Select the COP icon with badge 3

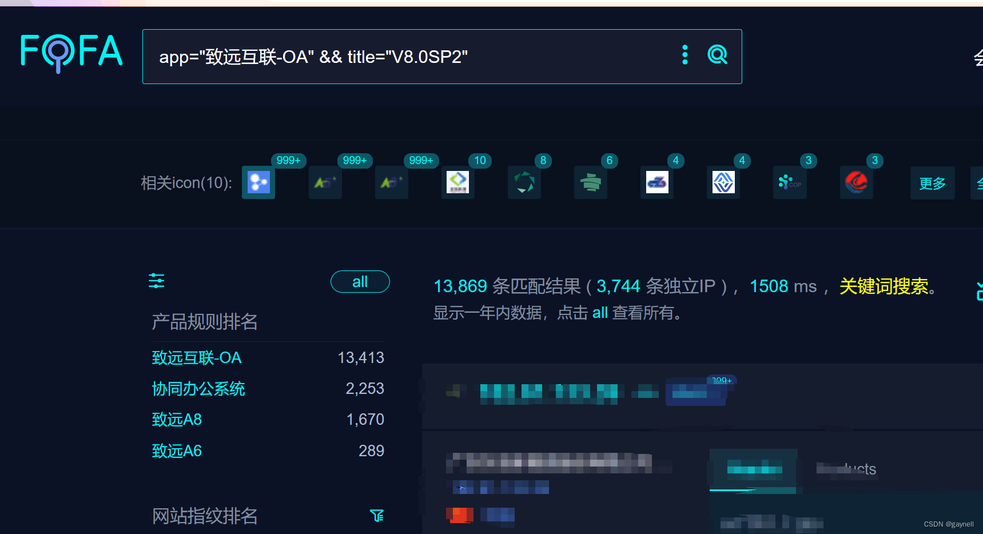coord(790,182)
